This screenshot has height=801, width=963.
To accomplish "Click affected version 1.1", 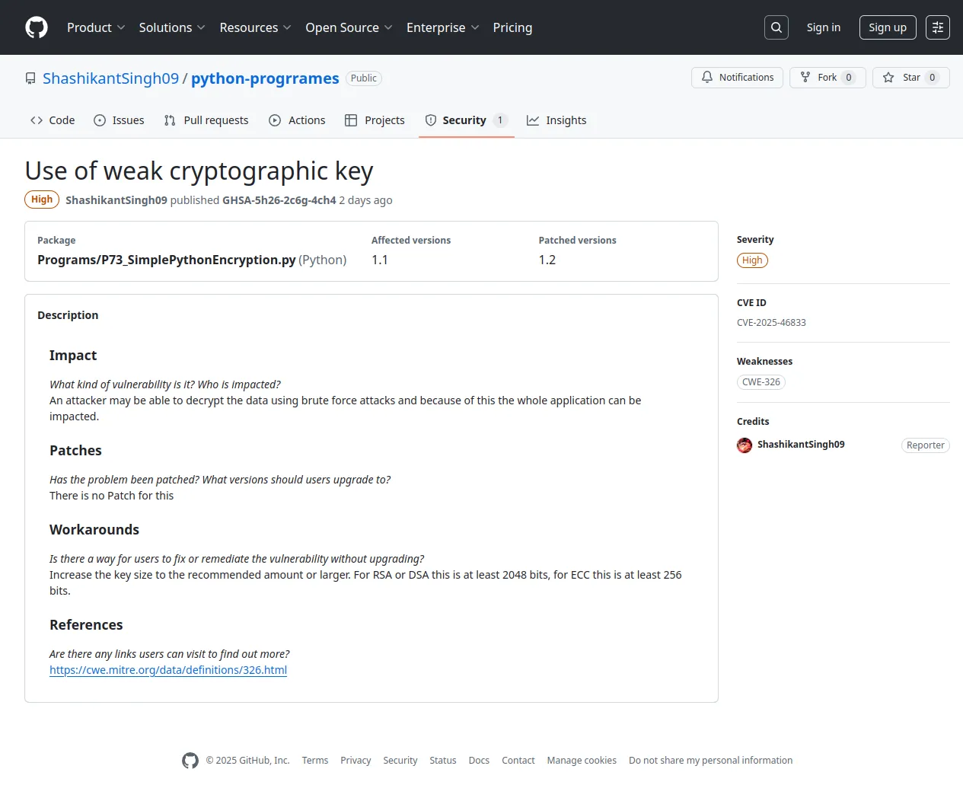I will click(380, 260).
